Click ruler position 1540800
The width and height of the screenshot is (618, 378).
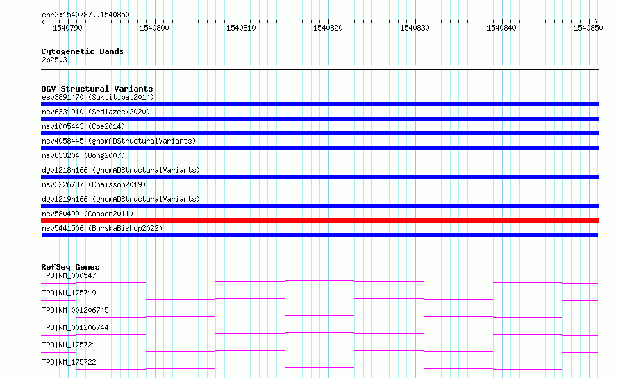pos(154,28)
